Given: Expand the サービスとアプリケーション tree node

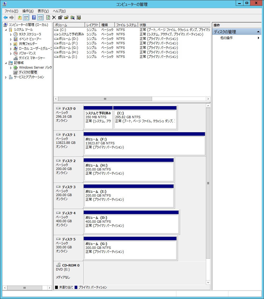Looking at the screenshot, I should pos(6,77).
